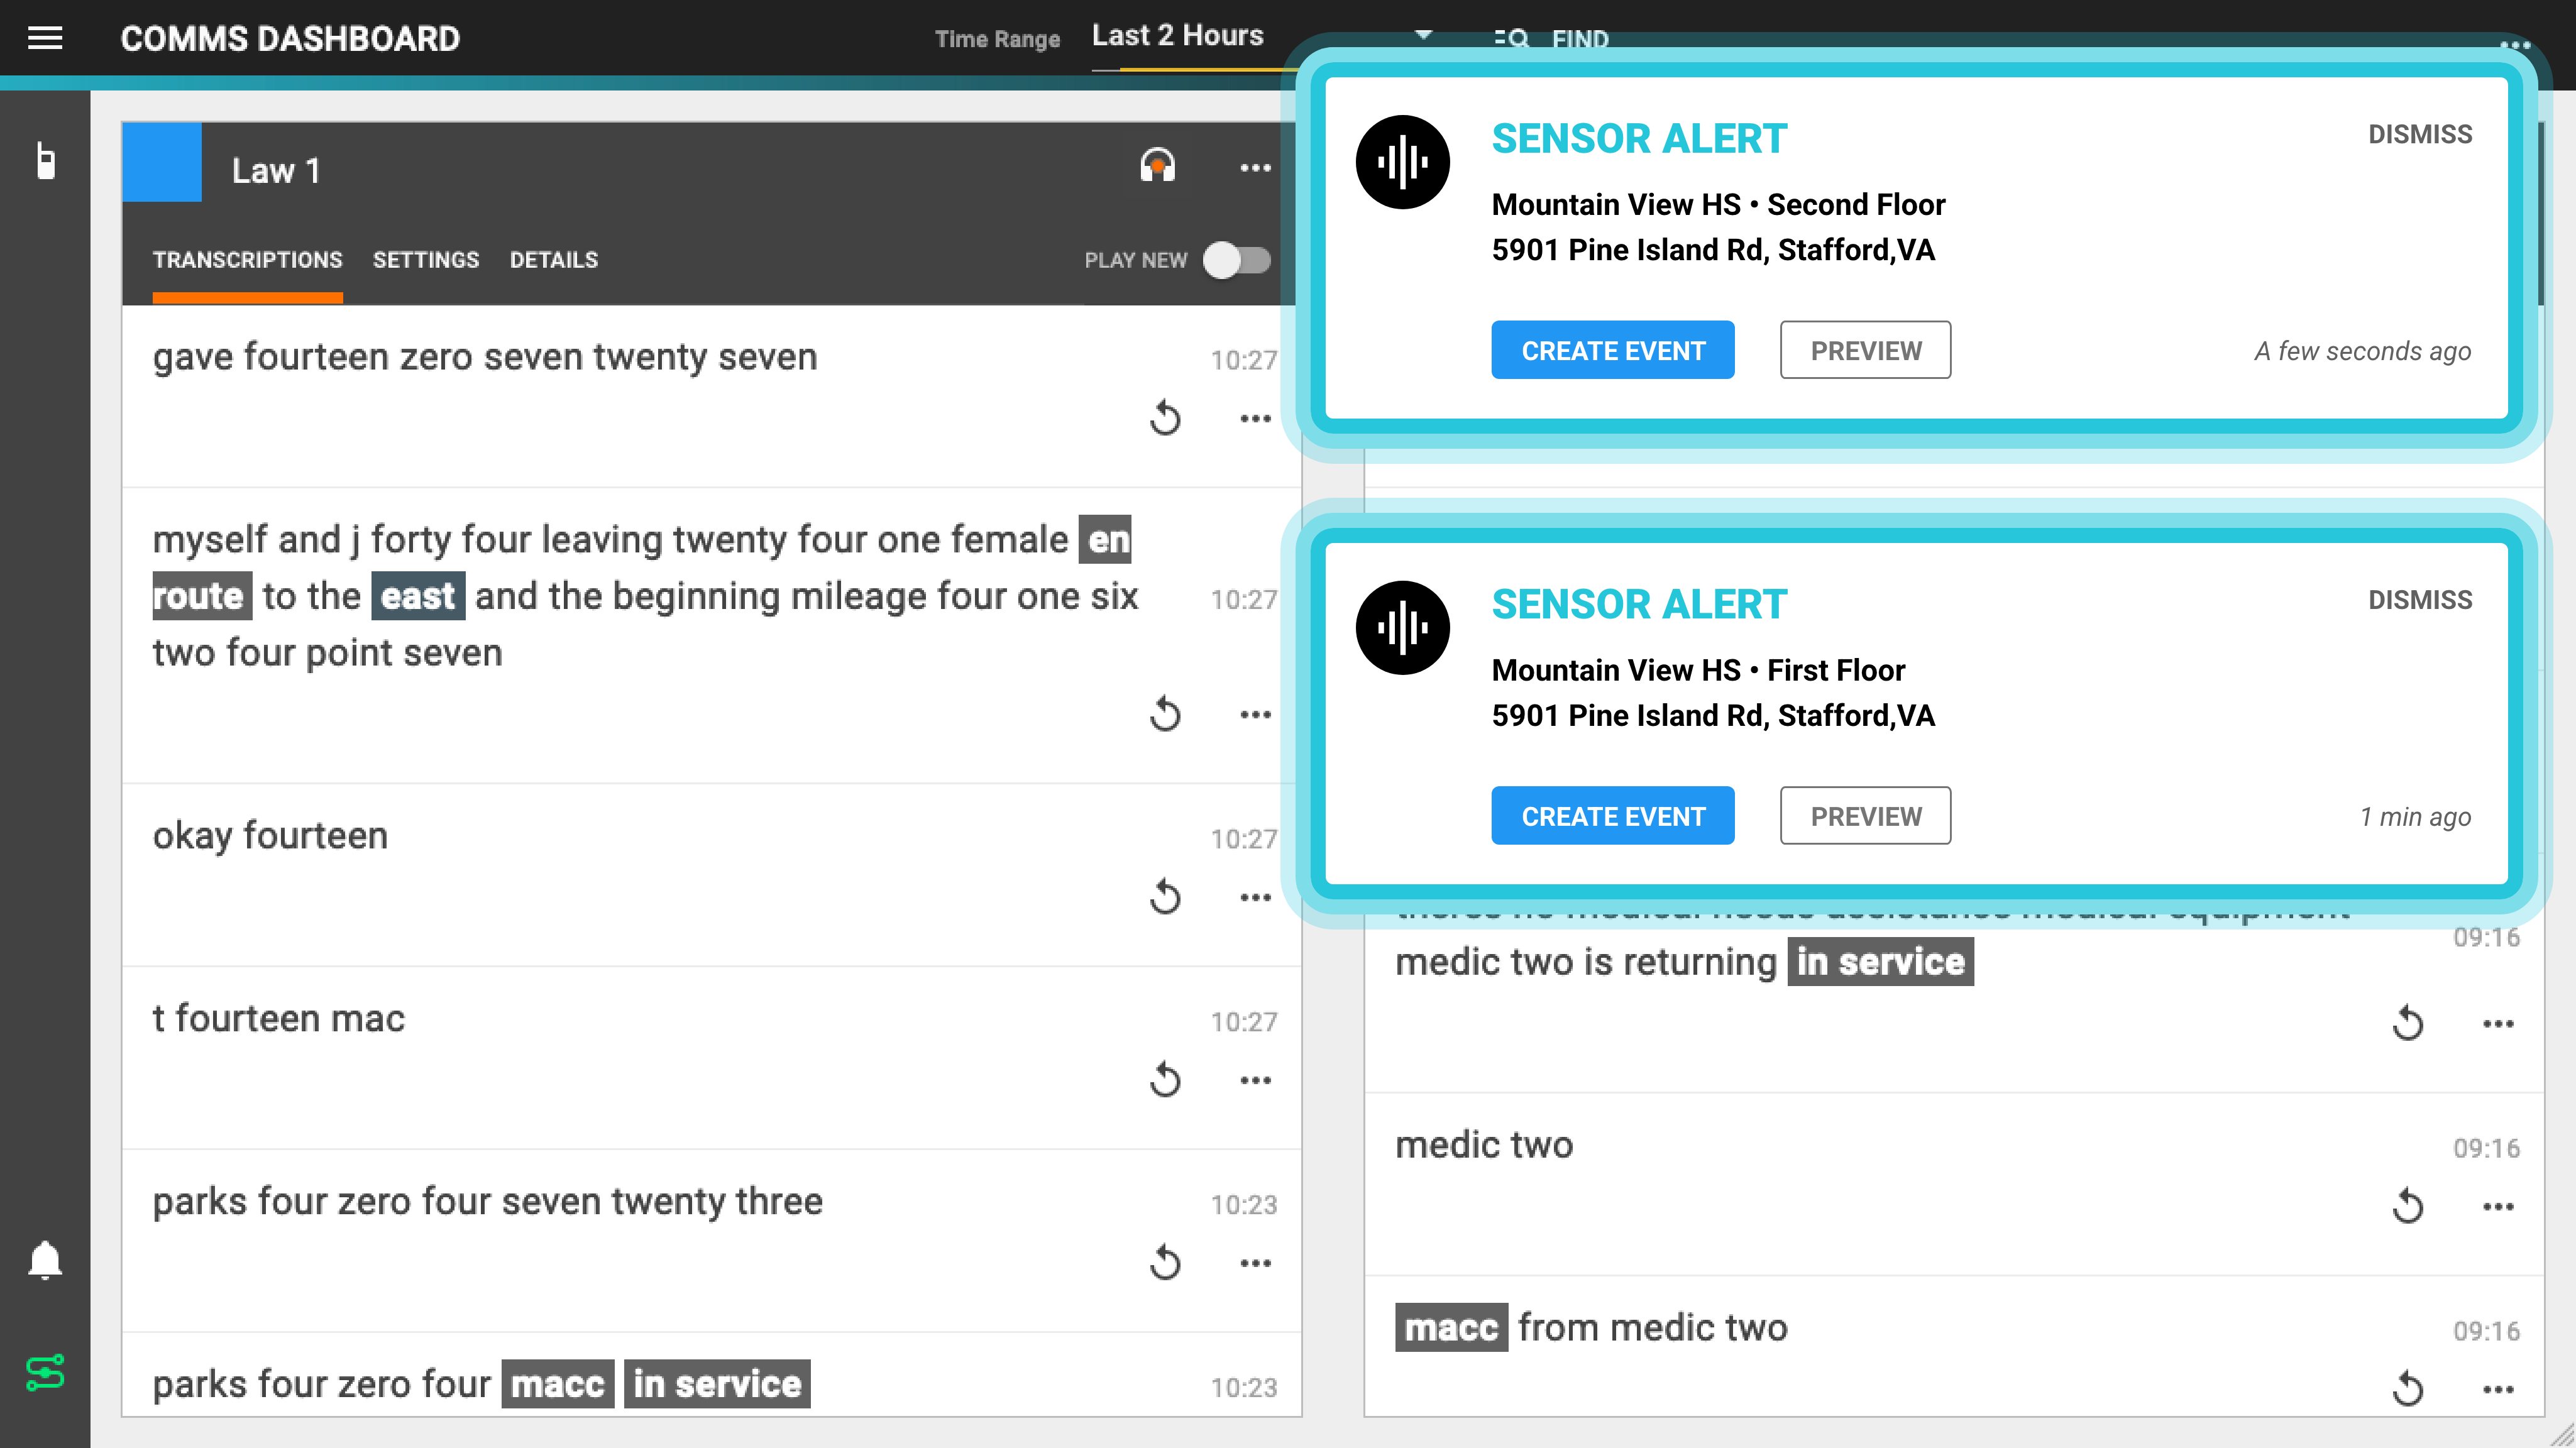Click 'Mountain View HS • Second Floor' text
2576x1448 pixels.
(1718, 204)
